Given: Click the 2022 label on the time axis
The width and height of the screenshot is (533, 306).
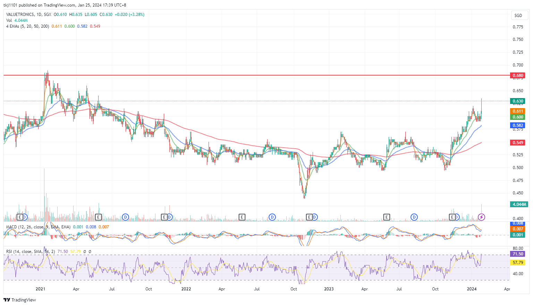Looking at the screenshot, I should 186,289.
